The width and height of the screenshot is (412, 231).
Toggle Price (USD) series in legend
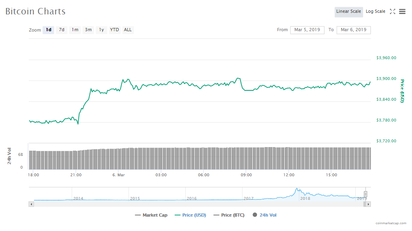click(190, 215)
